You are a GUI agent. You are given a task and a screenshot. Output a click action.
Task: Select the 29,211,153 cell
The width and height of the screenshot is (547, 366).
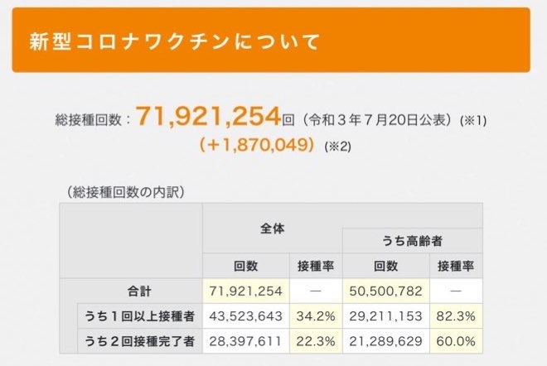click(385, 315)
